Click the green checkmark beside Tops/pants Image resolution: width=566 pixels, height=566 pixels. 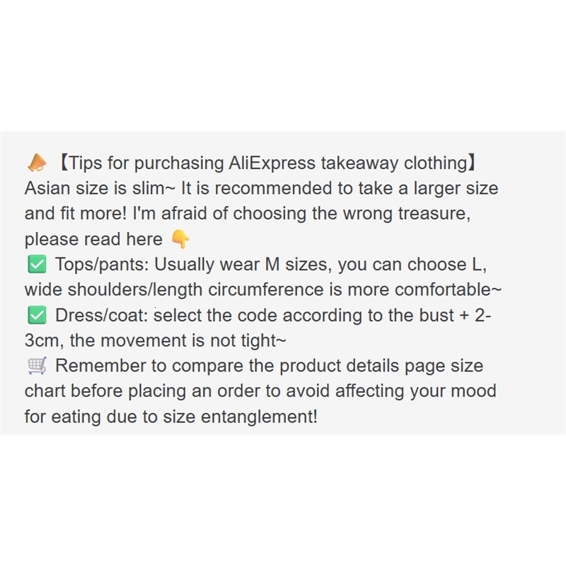click(x=36, y=265)
